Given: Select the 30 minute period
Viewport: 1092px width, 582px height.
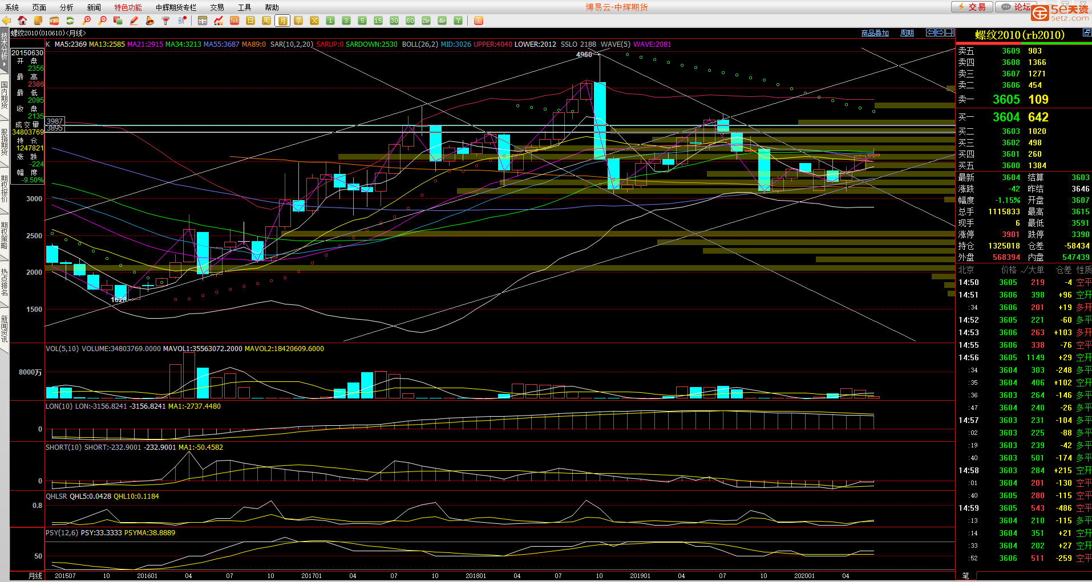Looking at the screenshot, I should (394, 21).
